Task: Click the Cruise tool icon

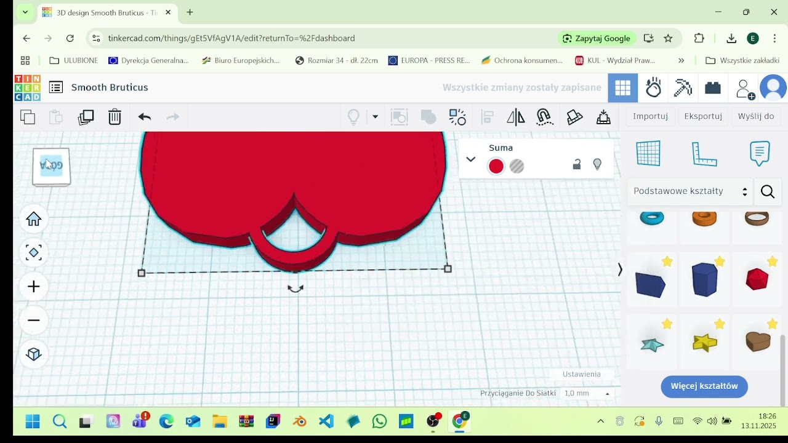Action: (545, 117)
